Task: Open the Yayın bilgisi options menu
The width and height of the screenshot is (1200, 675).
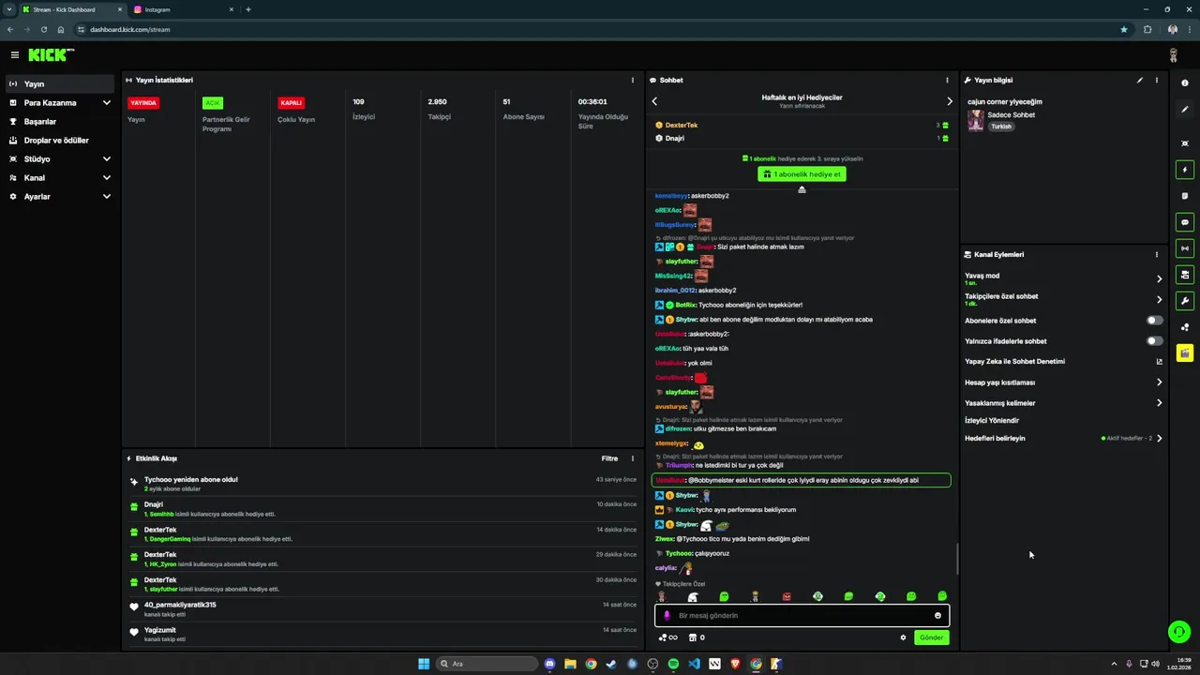Action: pos(1157,81)
